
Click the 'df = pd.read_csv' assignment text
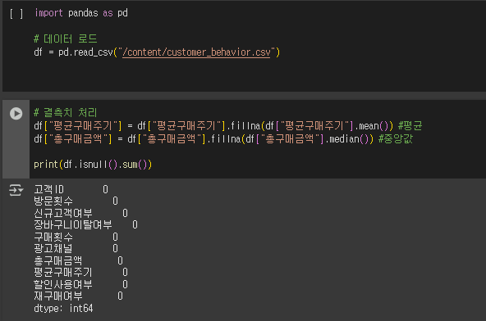[x=73, y=52]
